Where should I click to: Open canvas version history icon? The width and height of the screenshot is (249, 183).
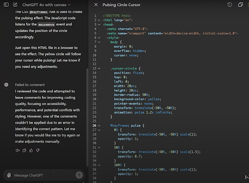coord(230,4)
